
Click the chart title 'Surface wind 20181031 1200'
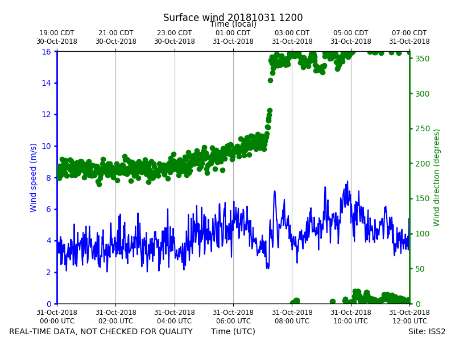233,18
